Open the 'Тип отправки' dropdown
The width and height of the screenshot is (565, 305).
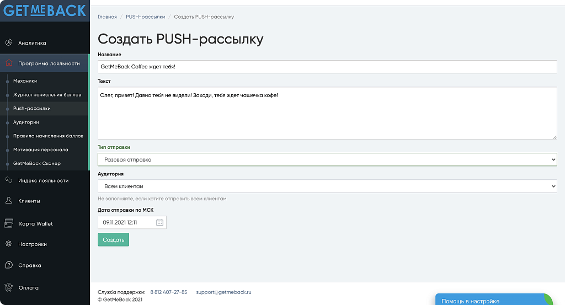pyautogui.click(x=327, y=159)
